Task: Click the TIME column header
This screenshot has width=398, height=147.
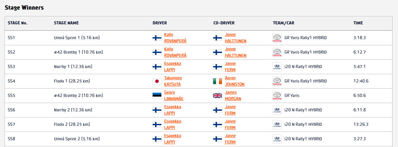Action: click(358, 23)
